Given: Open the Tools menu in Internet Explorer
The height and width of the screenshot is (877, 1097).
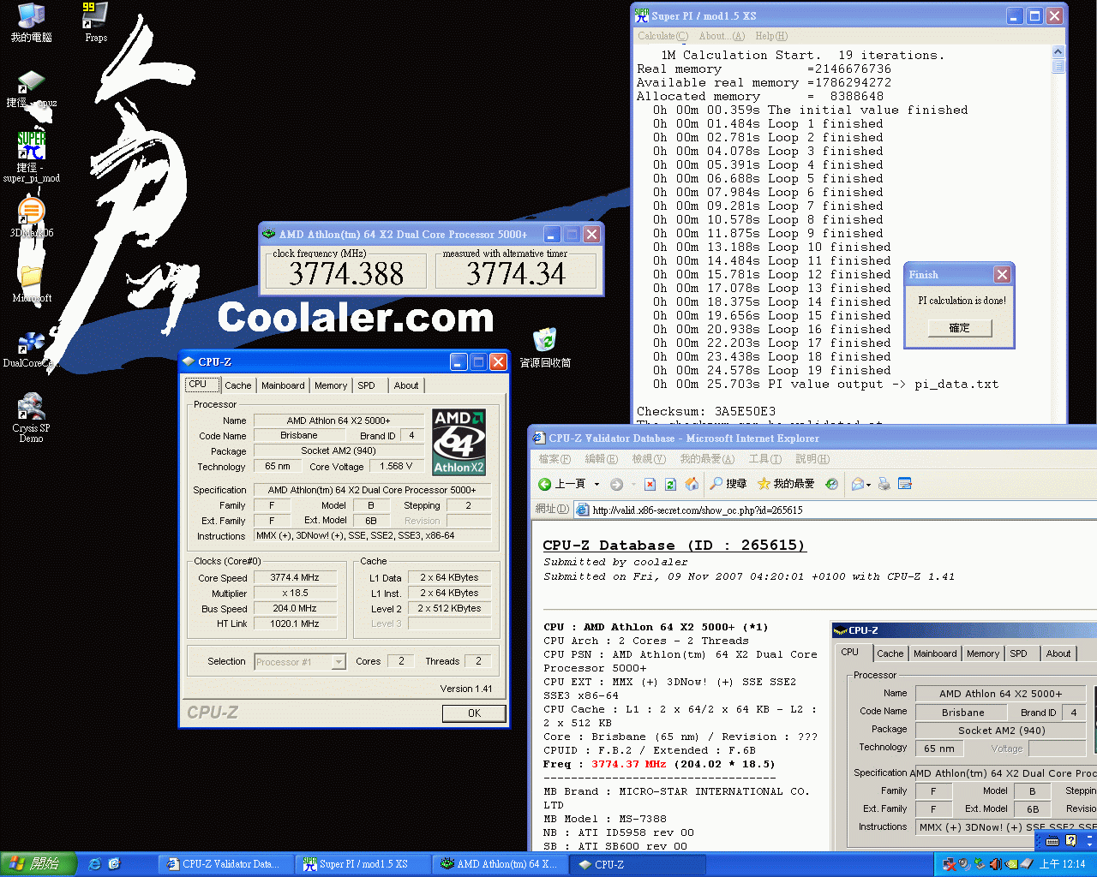Looking at the screenshot, I should click(764, 459).
